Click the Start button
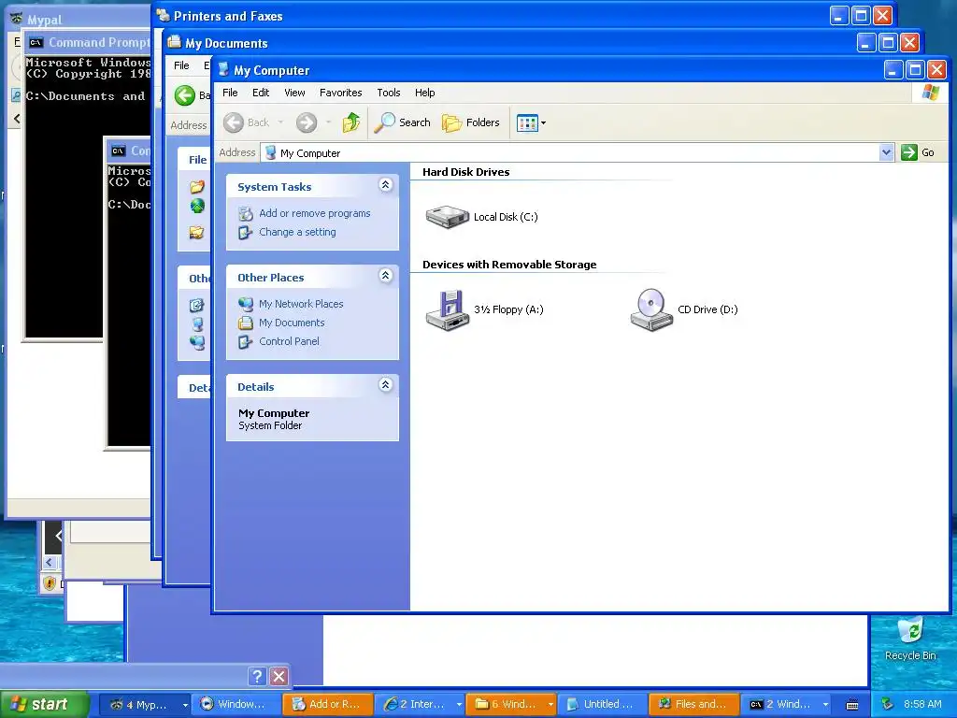Image resolution: width=957 pixels, height=718 pixels. [x=45, y=704]
